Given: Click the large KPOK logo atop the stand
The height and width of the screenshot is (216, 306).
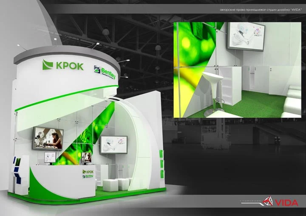Looking at the screenshot, I should 63,65.
